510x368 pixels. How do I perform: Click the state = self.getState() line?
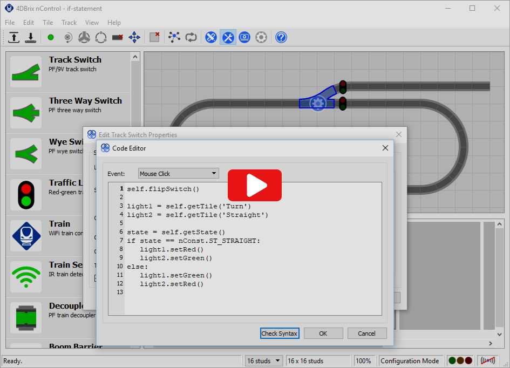[176, 232]
